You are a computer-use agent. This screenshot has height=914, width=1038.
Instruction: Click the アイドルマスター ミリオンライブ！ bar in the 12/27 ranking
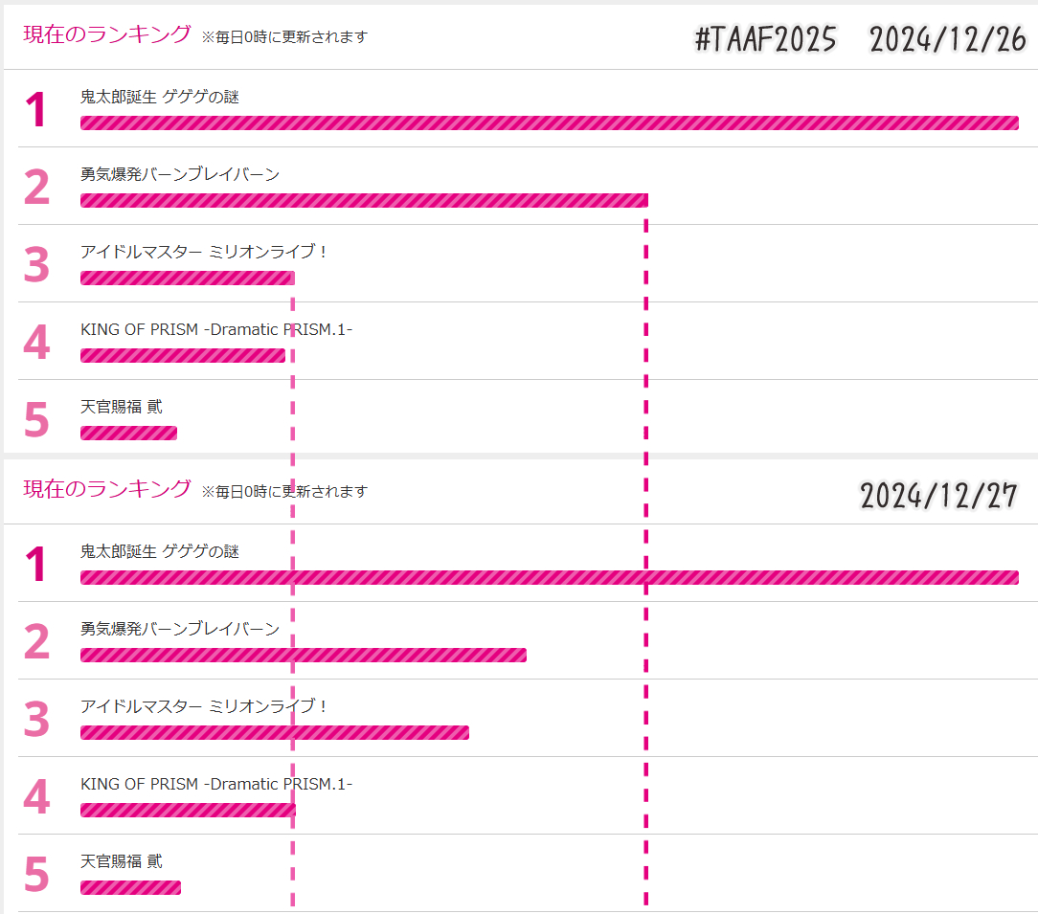pyautogui.click(x=275, y=733)
